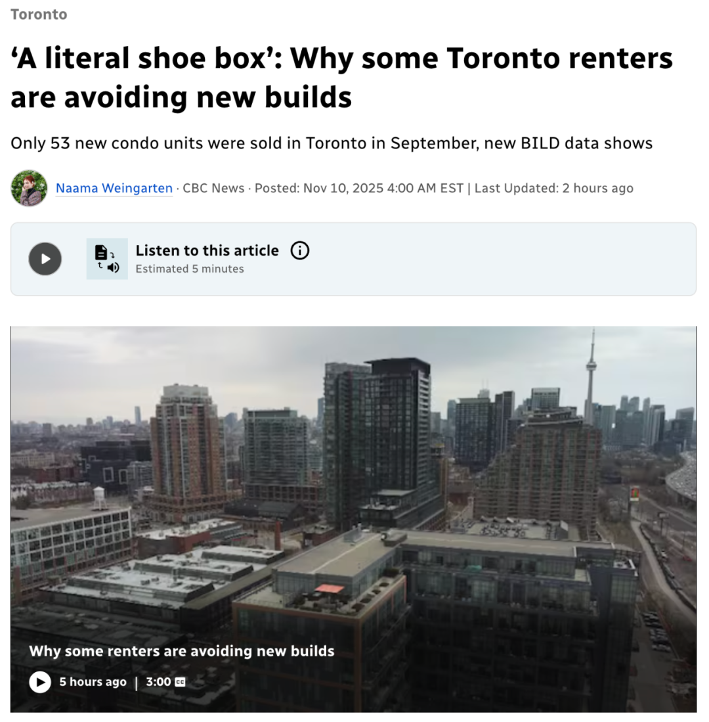This screenshot has height=722, width=709.
Task: Click the Listen to this article label
Action: (x=207, y=250)
